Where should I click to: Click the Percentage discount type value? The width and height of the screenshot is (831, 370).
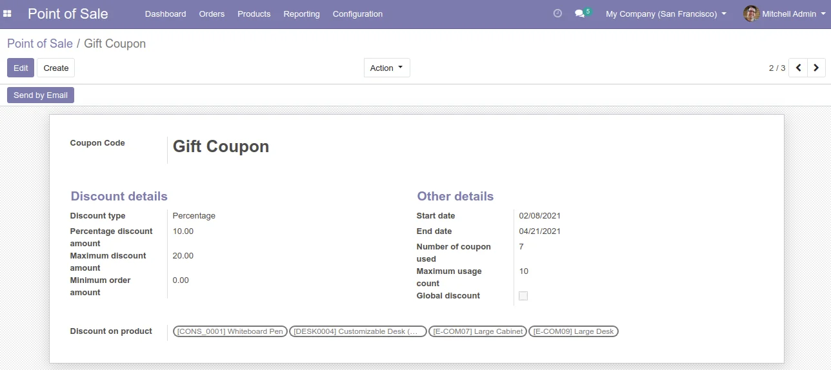tap(194, 216)
